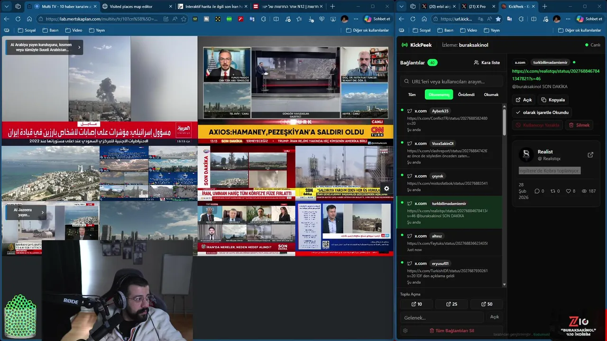Click favorites star in KickPeek address bar
This screenshot has width=607, height=341.
498,19
